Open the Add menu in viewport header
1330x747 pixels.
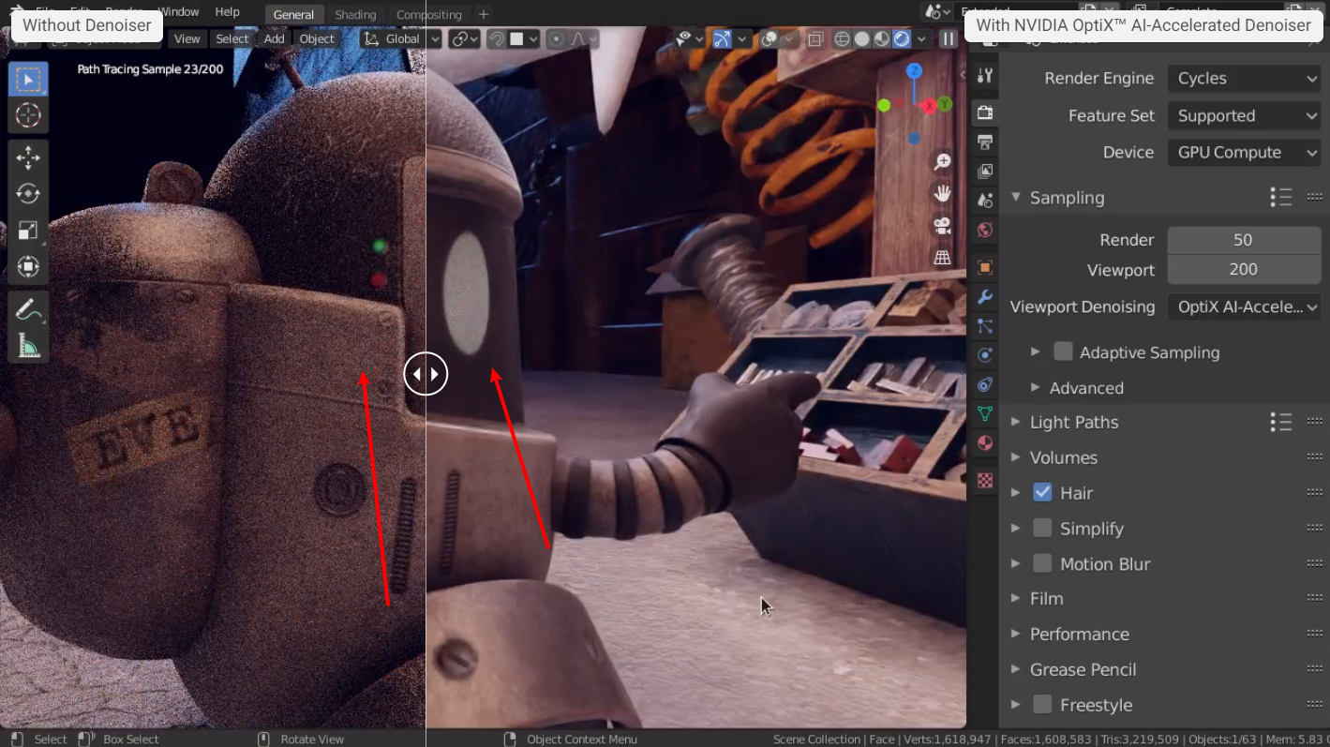tap(274, 38)
